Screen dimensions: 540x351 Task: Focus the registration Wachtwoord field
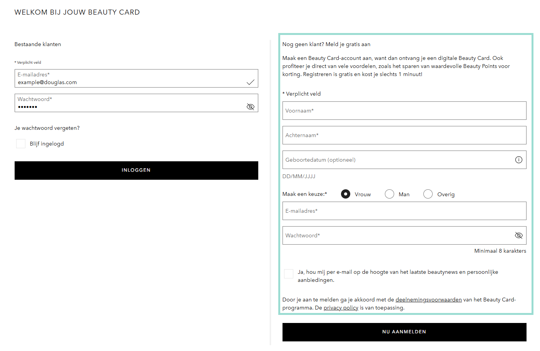[396, 235]
